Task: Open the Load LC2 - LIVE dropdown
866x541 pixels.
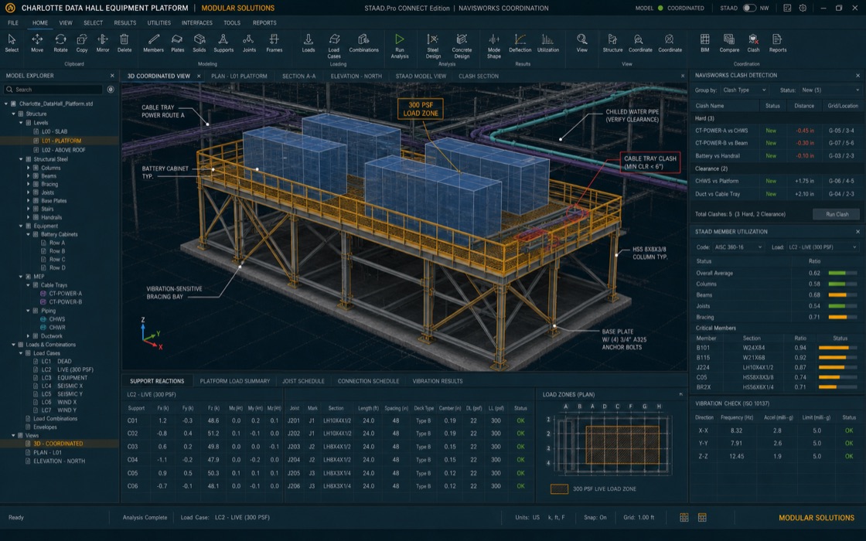Action: tap(823, 247)
